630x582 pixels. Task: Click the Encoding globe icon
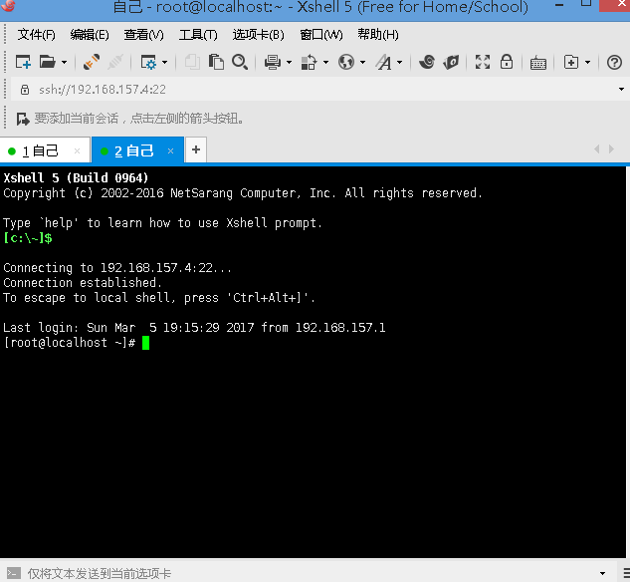(346, 63)
